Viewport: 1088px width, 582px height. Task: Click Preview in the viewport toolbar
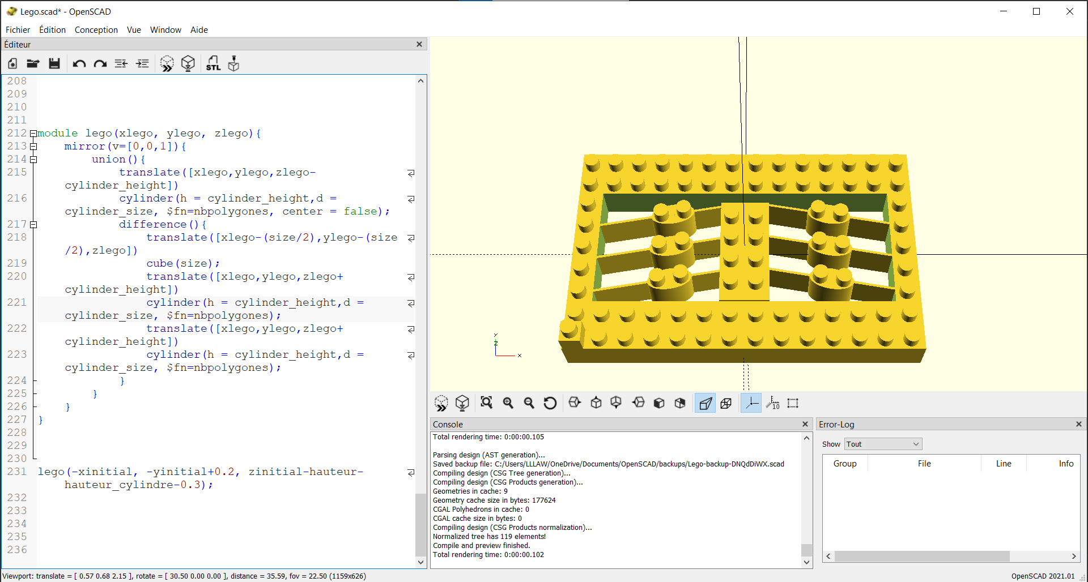[x=441, y=403]
